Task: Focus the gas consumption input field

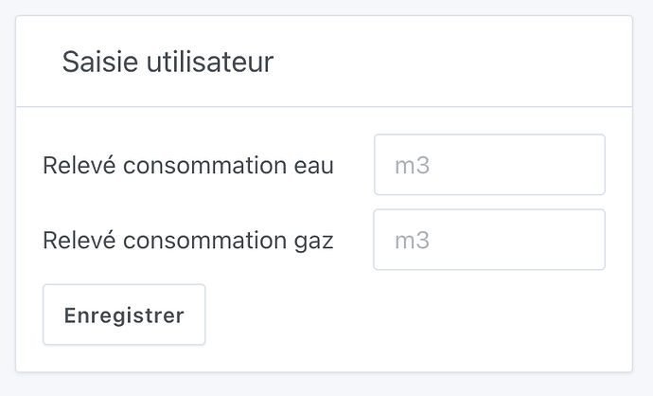Action: 489,240
